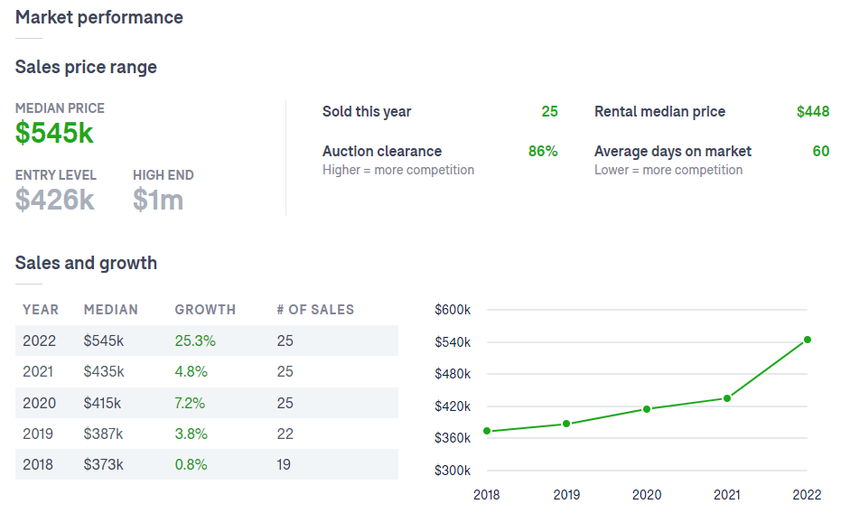Click the number of sales in the 2021 row
This screenshot has height=532, width=850.
pyautogui.click(x=285, y=371)
